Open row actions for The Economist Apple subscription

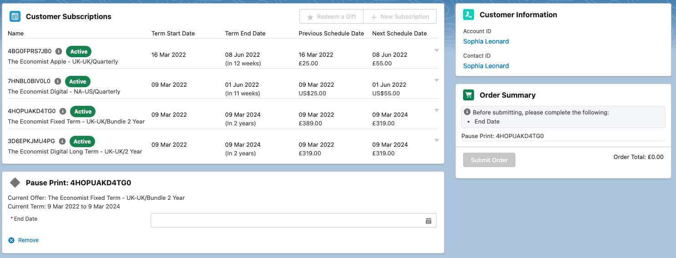[x=437, y=50]
